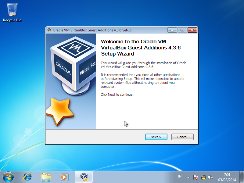The image size is (244, 183).
Task: Click the VirtualBox cube logo image
Action: (73, 65)
